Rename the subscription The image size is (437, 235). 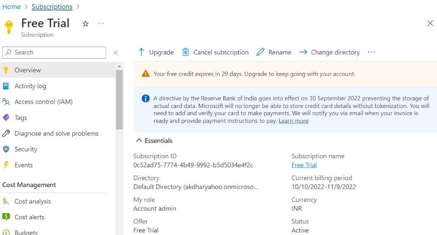pyautogui.click(x=274, y=52)
